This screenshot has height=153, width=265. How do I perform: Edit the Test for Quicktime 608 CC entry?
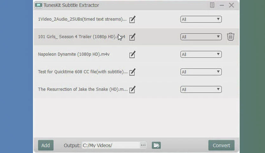(132, 72)
